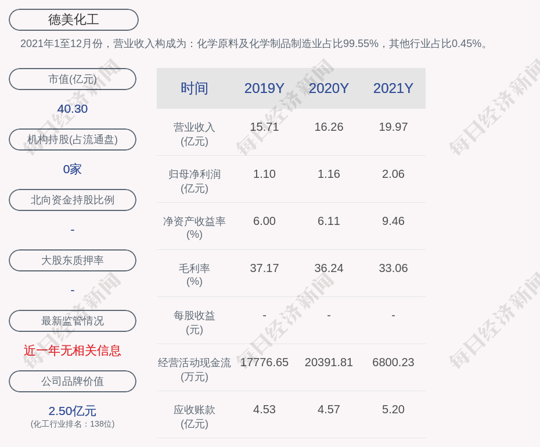The image size is (540, 447).
Task: Click the 大股东质押率 pill
Action: 73,260
